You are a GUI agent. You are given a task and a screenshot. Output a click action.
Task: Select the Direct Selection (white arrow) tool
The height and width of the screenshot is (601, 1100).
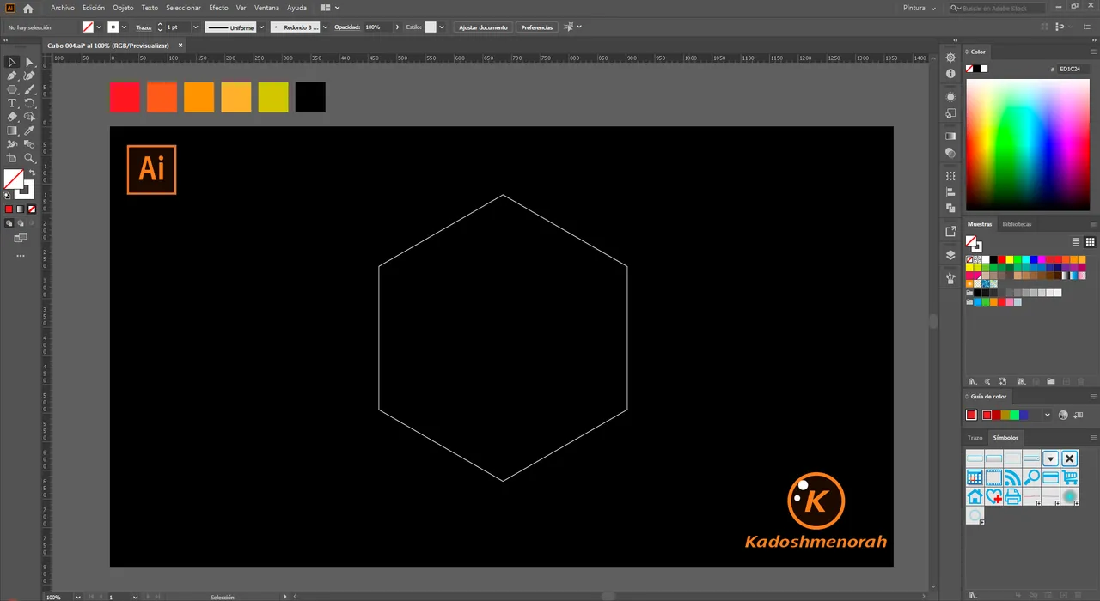coord(29,62)
